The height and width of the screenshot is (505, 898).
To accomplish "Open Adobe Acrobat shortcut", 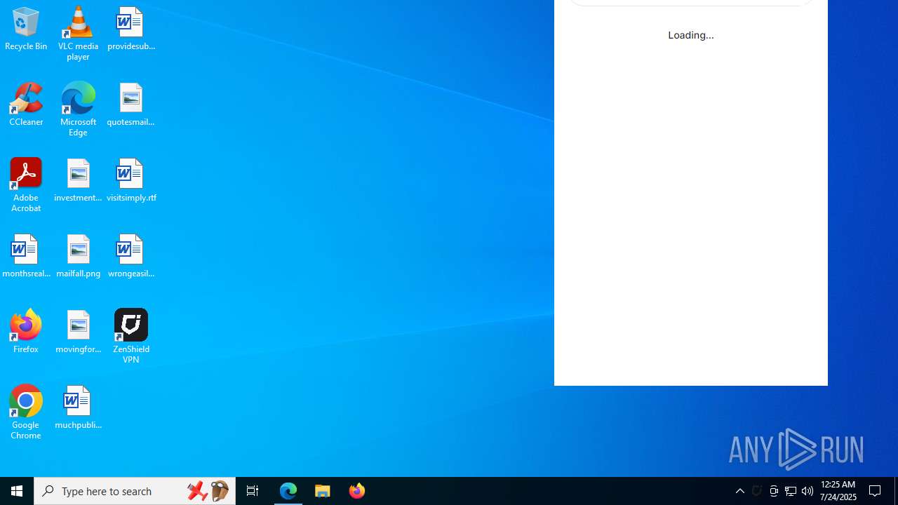I will pyautogui.click(x=26, y=185).
